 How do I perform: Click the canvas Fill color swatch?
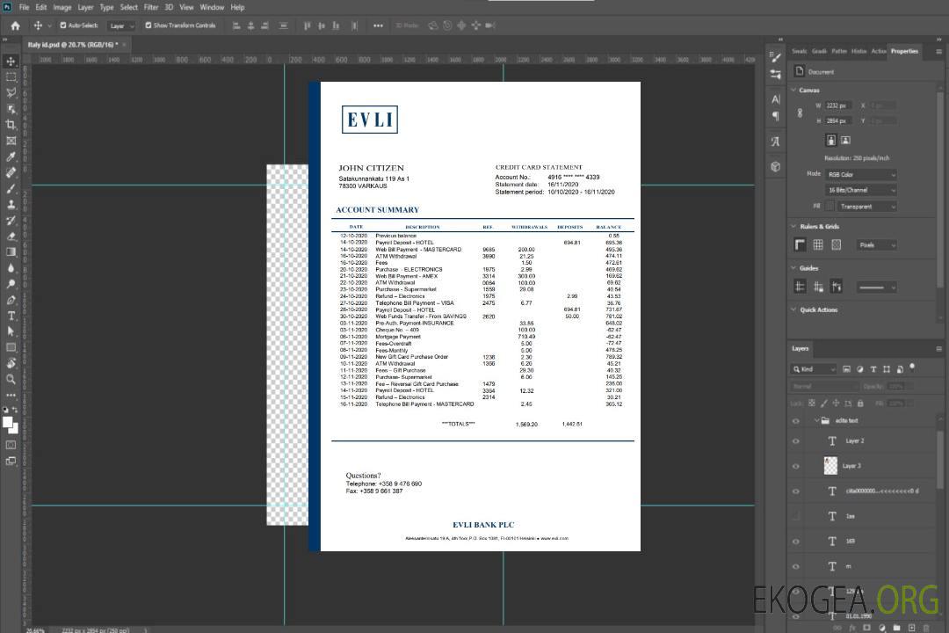click(830, 207)
